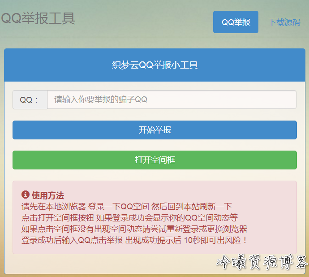Screen dimensions: 309x277
Task: Click the QQ举报工具 site title
Action: (x=38, y=18)
